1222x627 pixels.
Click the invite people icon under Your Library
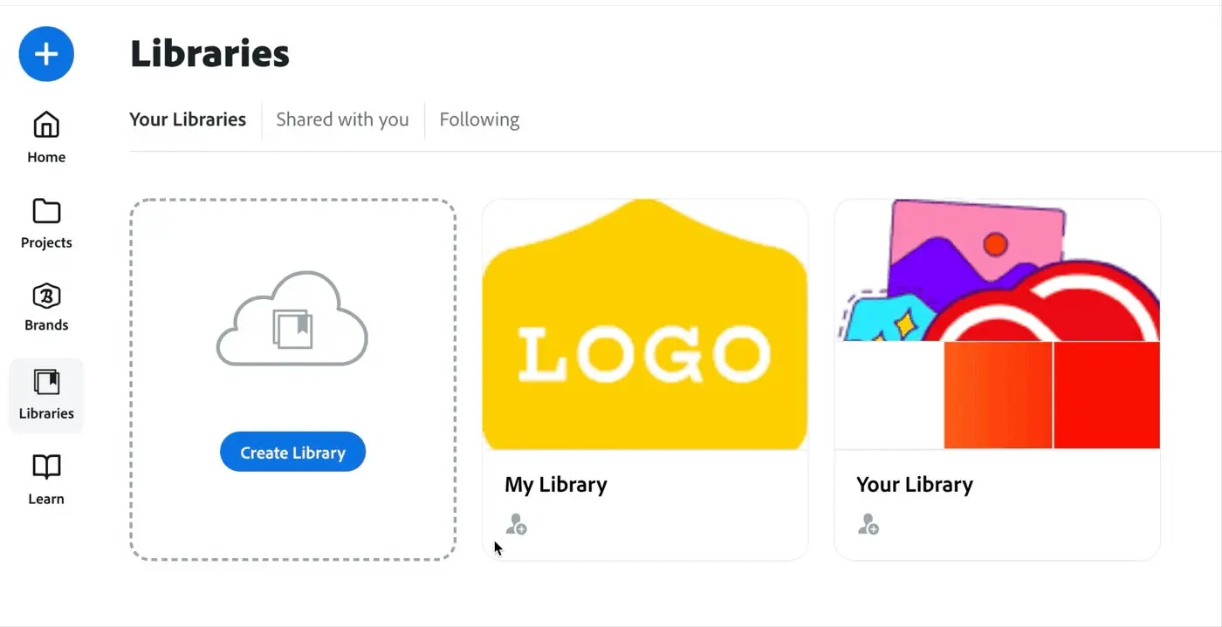868,523
